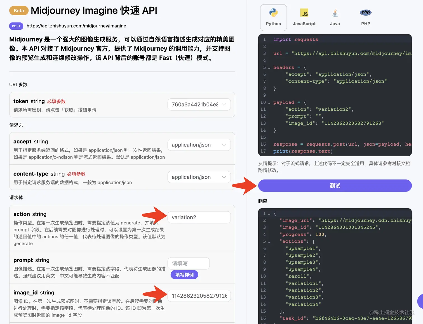Collapse the response JSON root at line 1
Screen dimensions: 423x324
[269, 214]
